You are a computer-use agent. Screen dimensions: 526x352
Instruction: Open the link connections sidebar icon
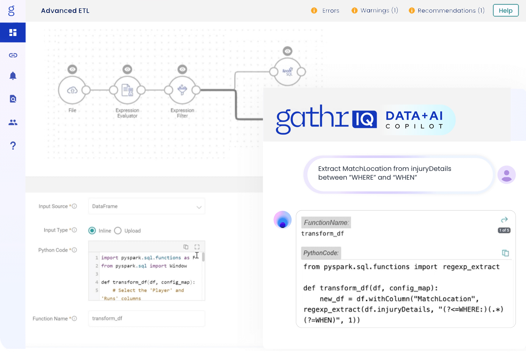[13, 55]
